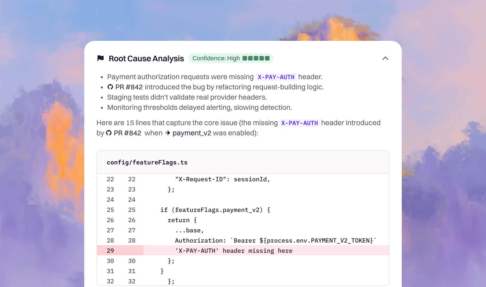This screenshot has width=486, height=287.
Task: Select the Root Cause Analysis heading
Action: tap(146, 58)
